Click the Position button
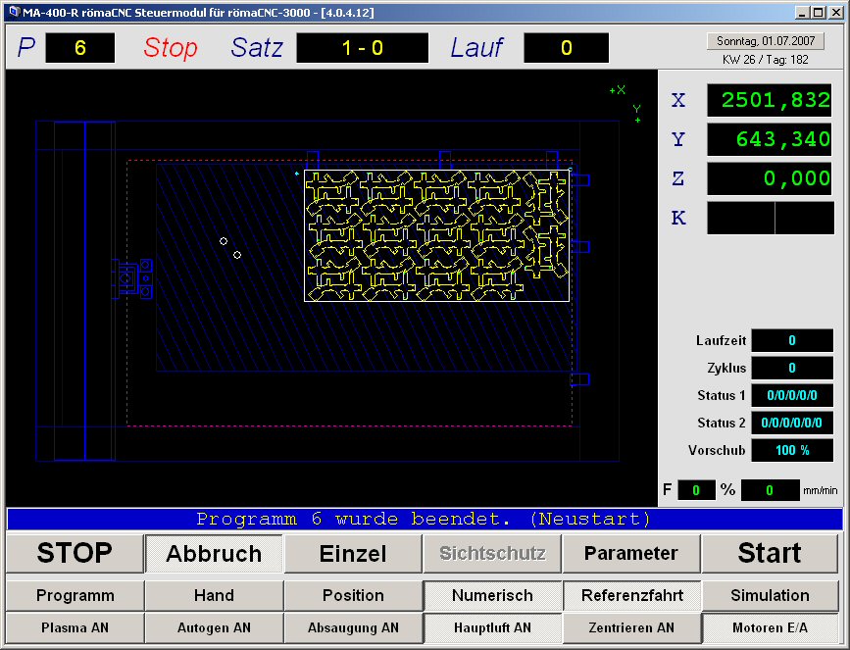The height and width of the screenshot is (650, 850). click(x=353, y=595)
